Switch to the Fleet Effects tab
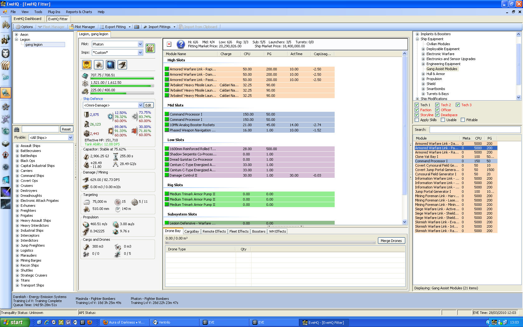This screenshot has width=523, height=327. [x=239, y=231]
